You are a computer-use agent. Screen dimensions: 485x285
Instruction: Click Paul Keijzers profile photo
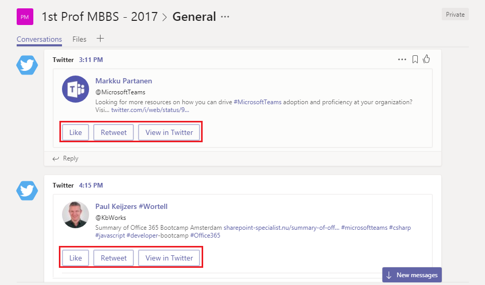[75, 215]
